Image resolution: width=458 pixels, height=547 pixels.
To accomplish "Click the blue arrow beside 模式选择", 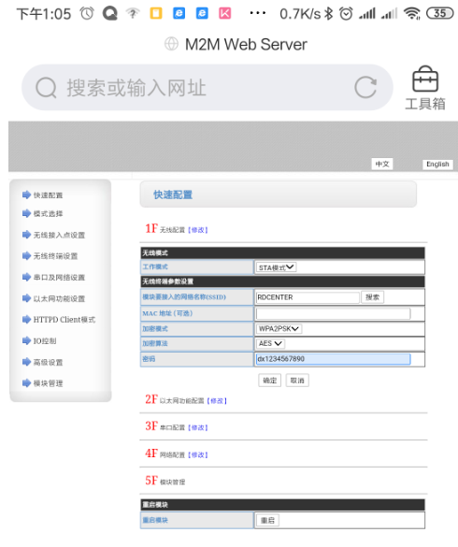I will (26, 213).
